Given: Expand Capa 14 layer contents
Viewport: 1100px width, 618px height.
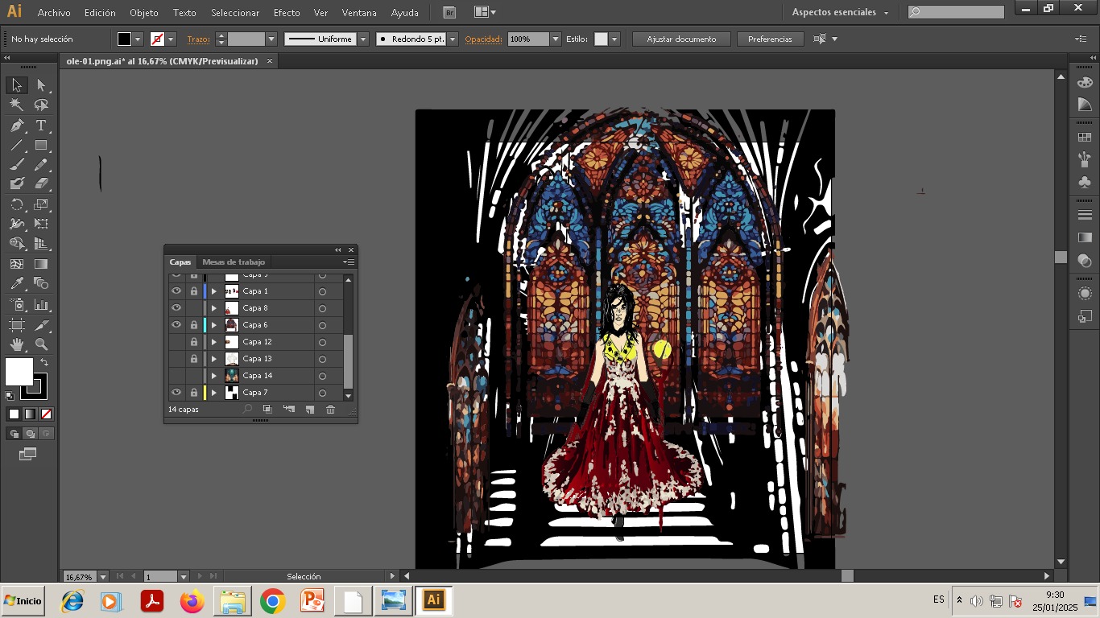Looking at the screenshot, I should (214, 376).
